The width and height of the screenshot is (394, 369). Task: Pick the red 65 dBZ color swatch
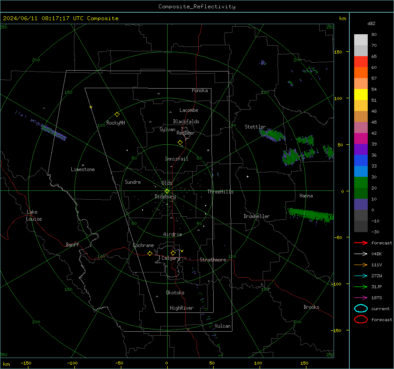[x=361, y=62]
